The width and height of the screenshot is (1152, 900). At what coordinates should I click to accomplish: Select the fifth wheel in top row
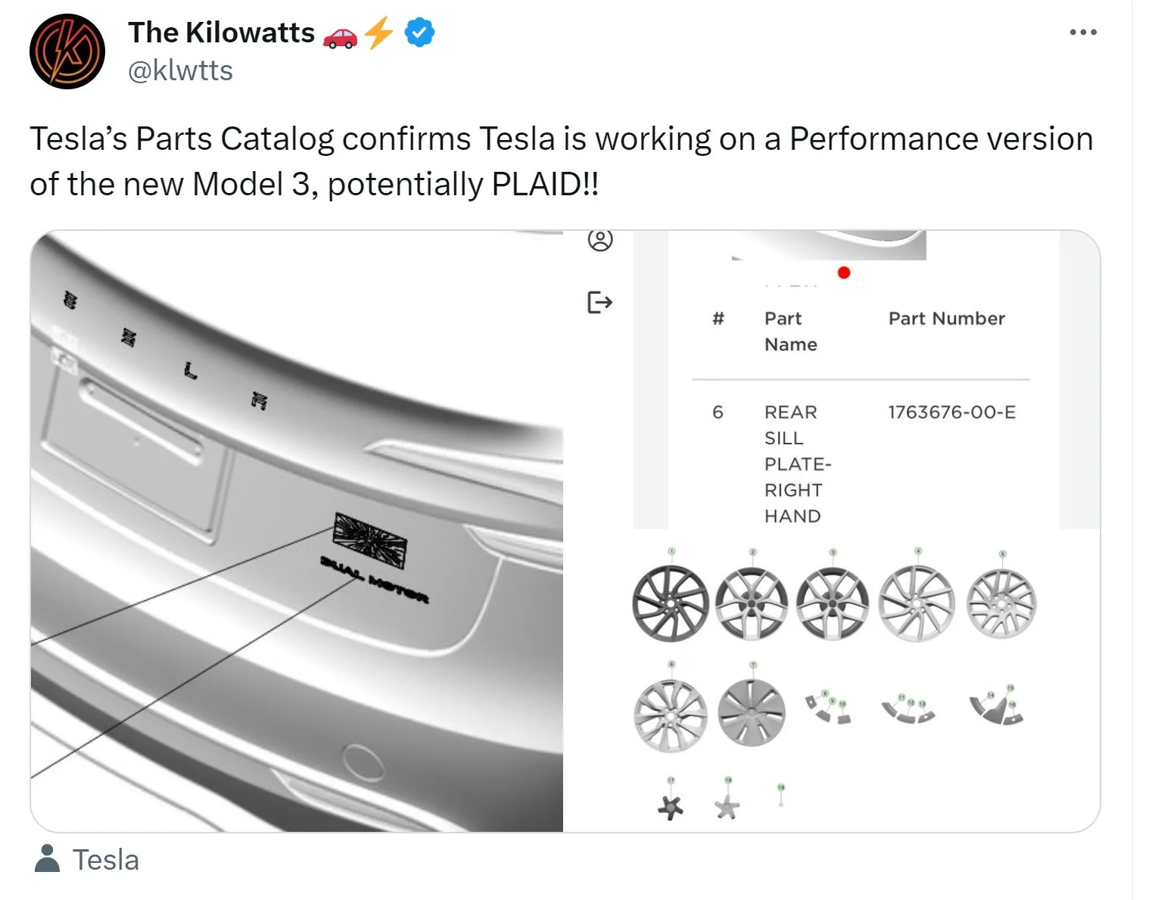(1001, 604)
